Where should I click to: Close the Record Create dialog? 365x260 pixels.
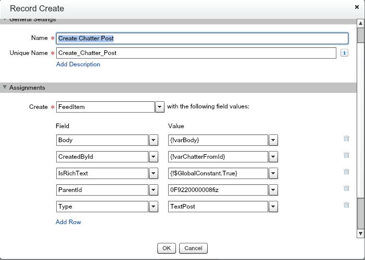(357, 7)
